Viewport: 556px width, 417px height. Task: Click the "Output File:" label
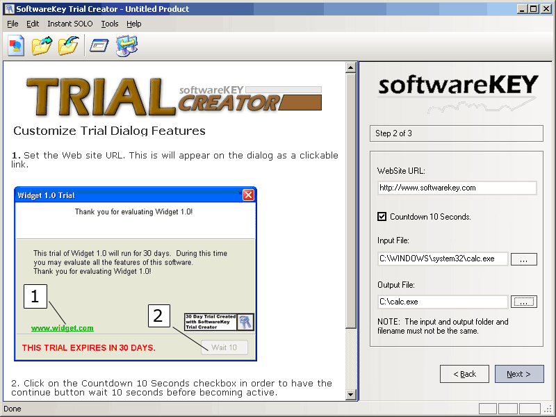pos(396,285)
